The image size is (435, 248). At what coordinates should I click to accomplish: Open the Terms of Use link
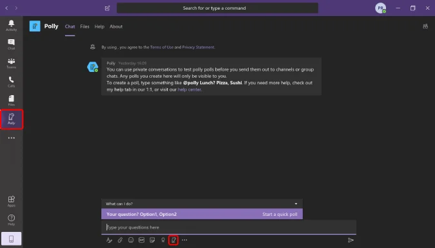coord(162,48)
